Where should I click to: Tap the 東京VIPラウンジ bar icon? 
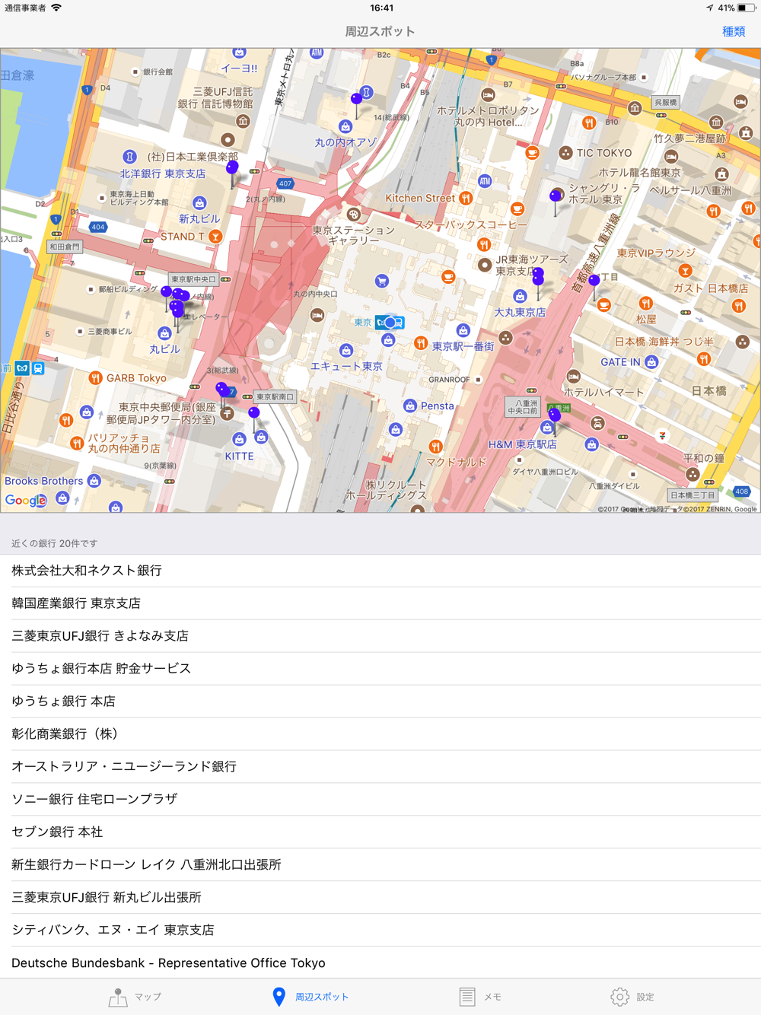pos(685,271)
